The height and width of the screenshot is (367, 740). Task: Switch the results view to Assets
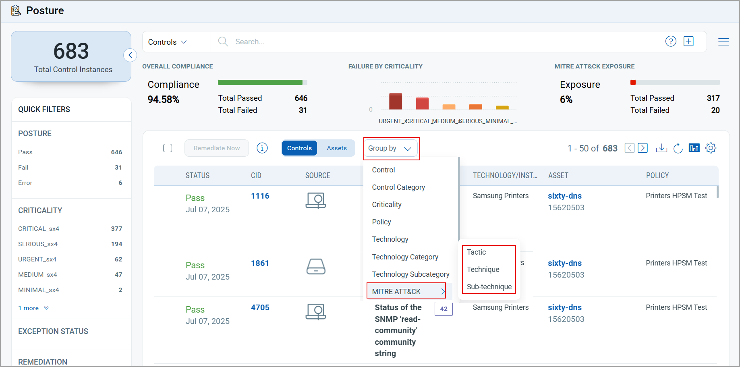(x=337, y=148)
